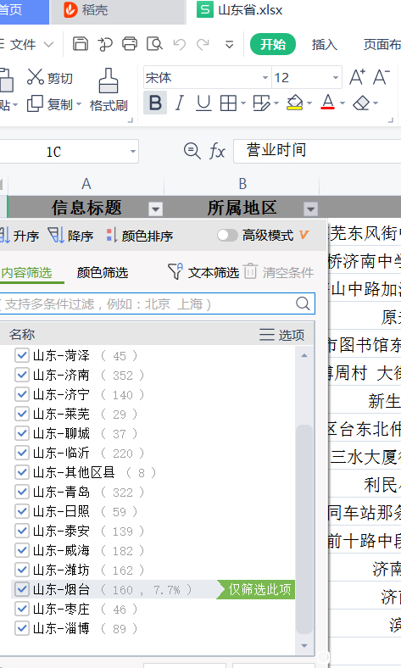Uncheck the 山东-青岛 checkbox
Image resolution: width=401 pixels, height=668 pixels.
(21, 492)
